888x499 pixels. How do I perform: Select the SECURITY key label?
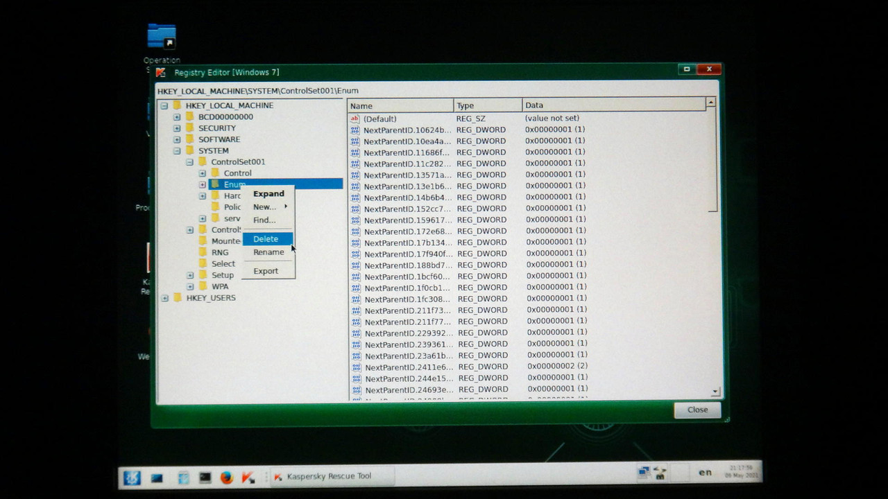pos(217,128)
